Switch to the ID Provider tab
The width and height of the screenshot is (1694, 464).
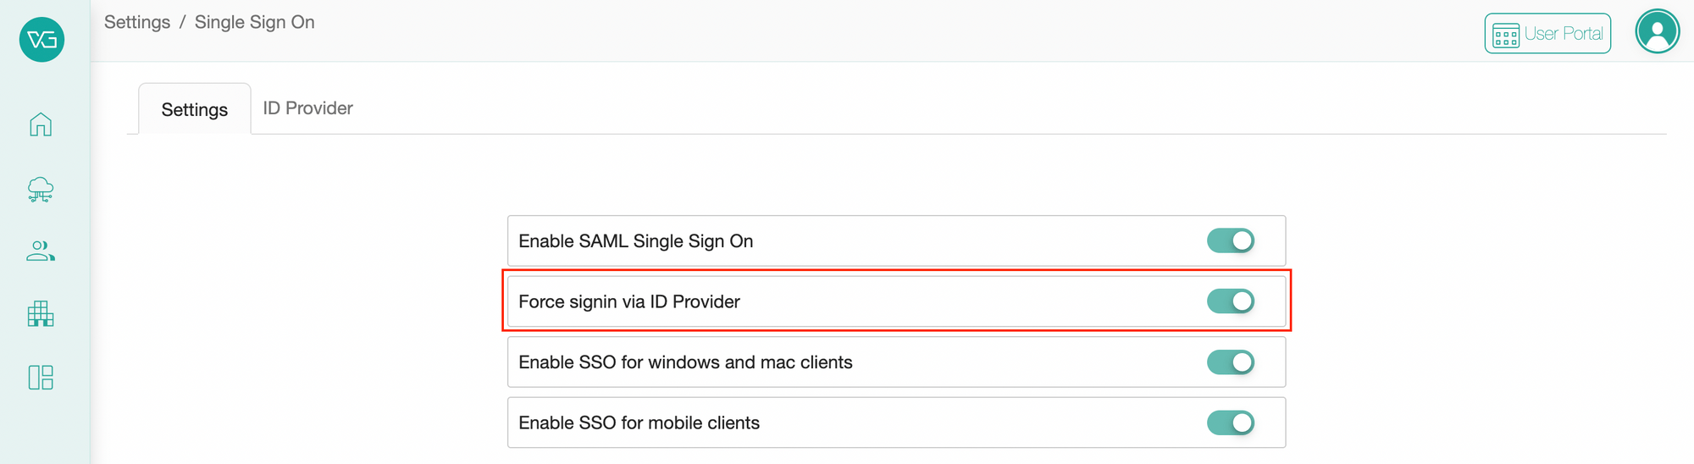click(x=307, y=108)
